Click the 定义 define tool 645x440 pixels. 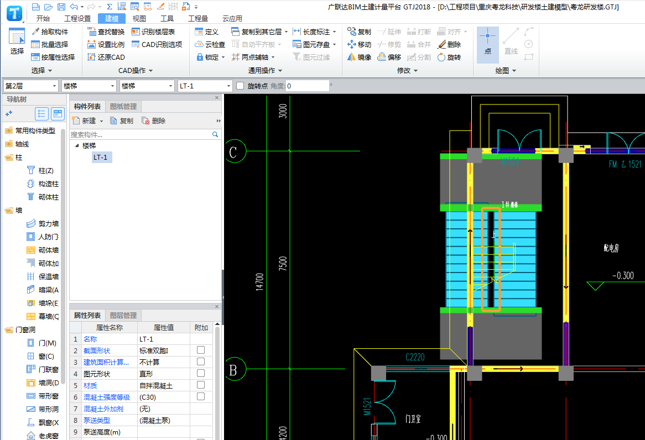pyautogui.click(x=206, y=32)
